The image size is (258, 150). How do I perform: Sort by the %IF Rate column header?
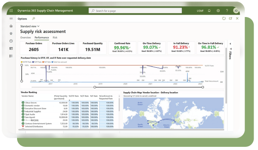point(94,96)
